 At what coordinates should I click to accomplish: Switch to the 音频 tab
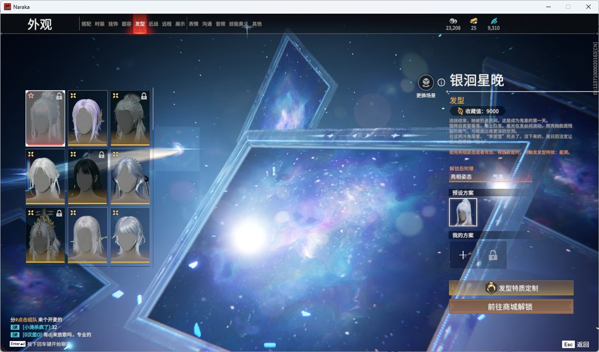click(x=221, y=24)
